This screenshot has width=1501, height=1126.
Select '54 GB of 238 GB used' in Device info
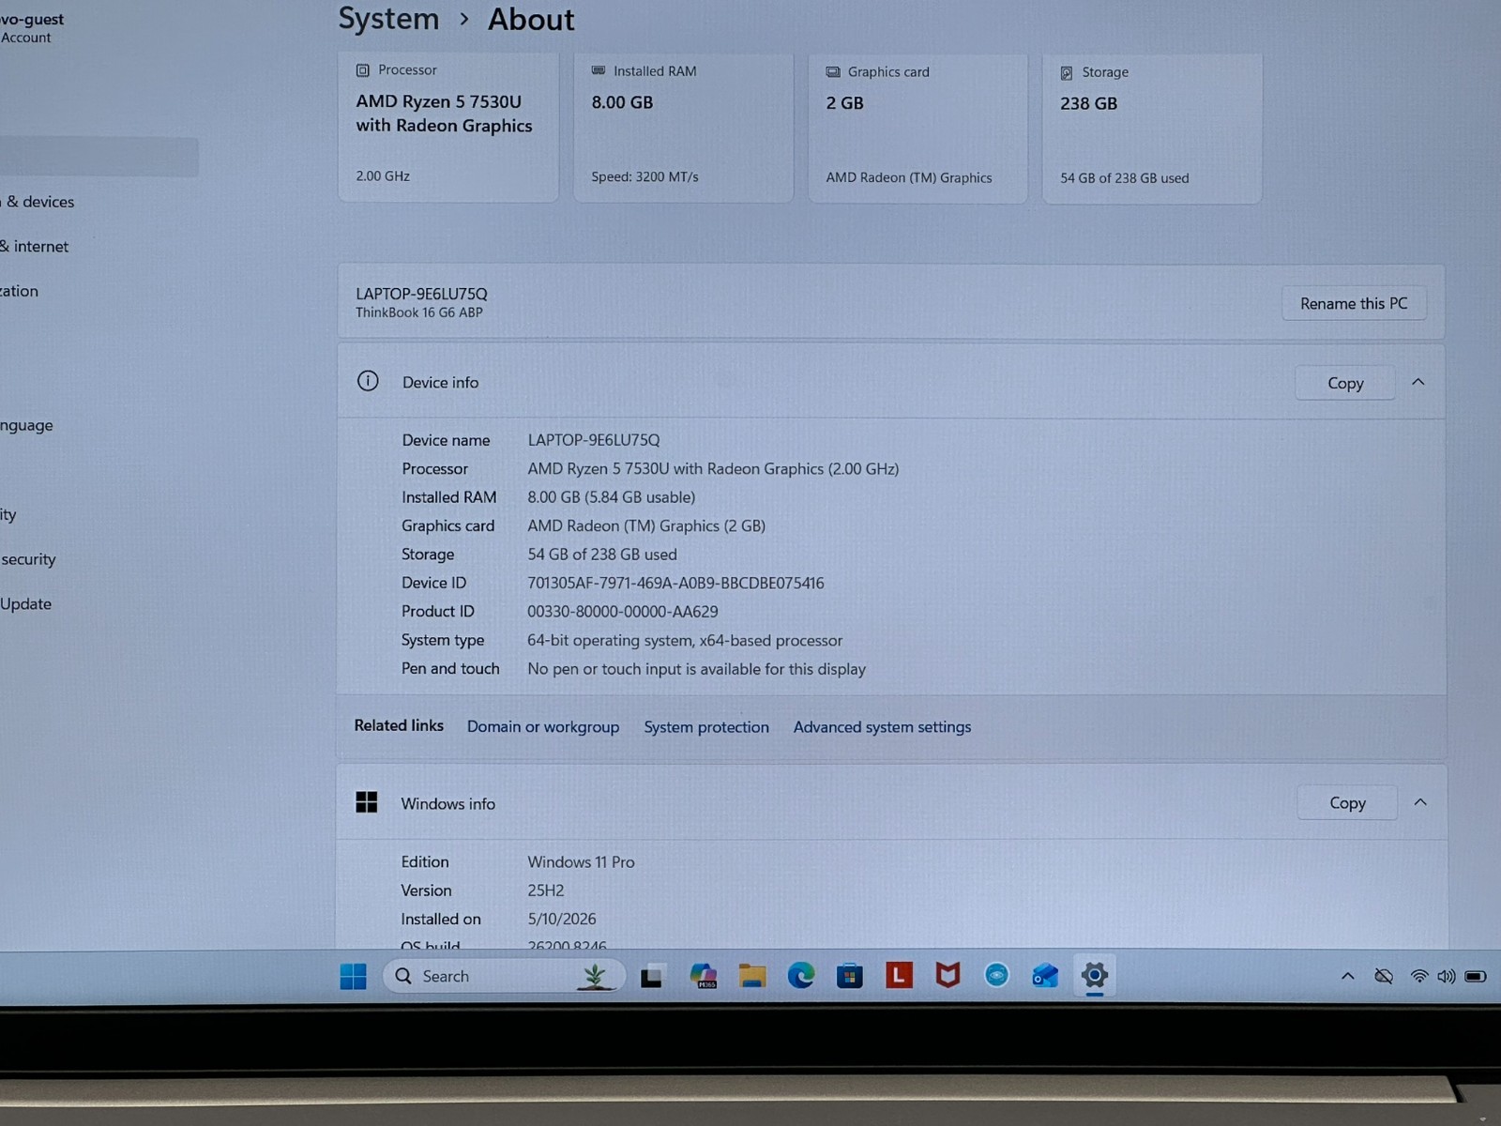pyautogui.click(x=602, y=555)
